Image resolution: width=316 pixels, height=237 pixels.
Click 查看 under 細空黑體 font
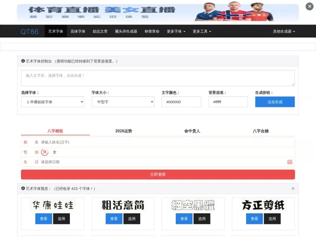[x=184, y=219]
